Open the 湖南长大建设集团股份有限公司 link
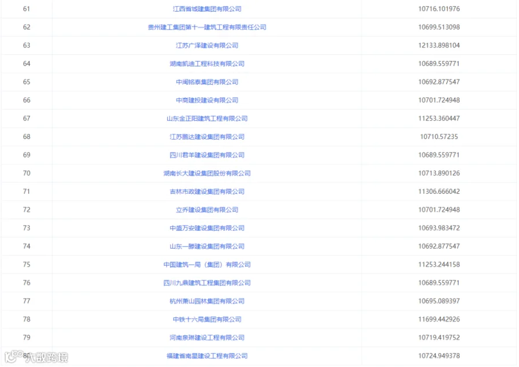The height and width of the screenshot is (367, 519). point(207,173)
